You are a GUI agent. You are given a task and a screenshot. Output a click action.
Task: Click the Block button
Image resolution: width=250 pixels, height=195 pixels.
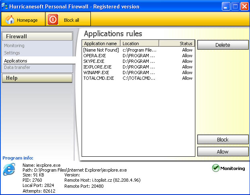[223, 139]
